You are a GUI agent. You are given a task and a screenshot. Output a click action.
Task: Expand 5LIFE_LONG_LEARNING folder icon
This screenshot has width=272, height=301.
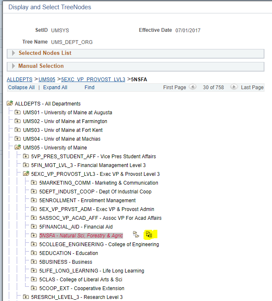[34, 270]
